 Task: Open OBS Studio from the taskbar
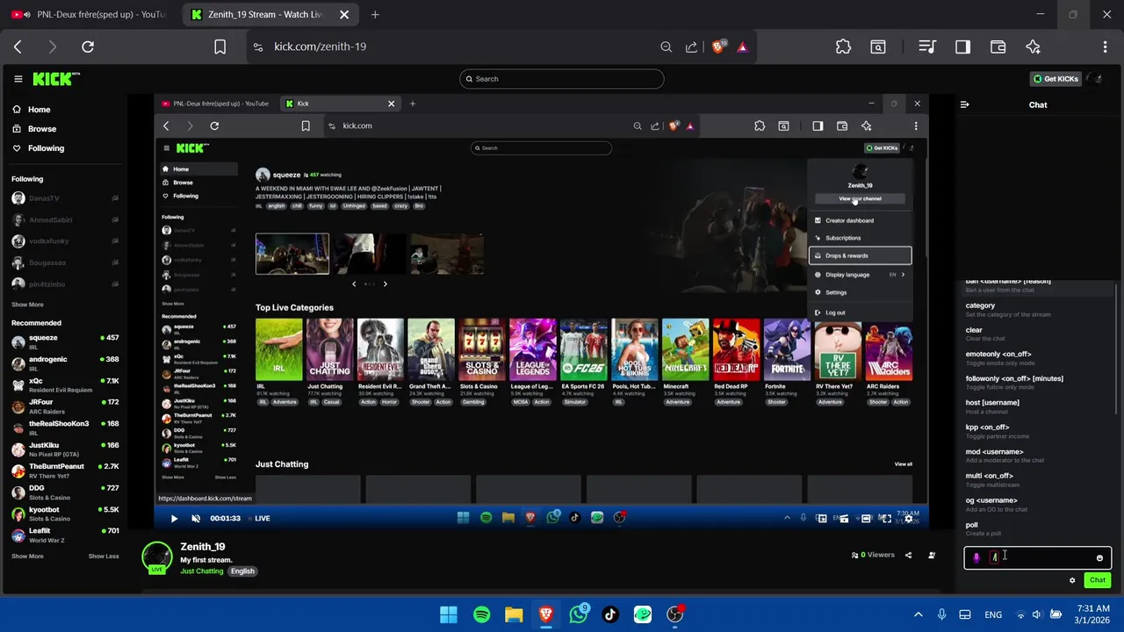click(674, 614)
